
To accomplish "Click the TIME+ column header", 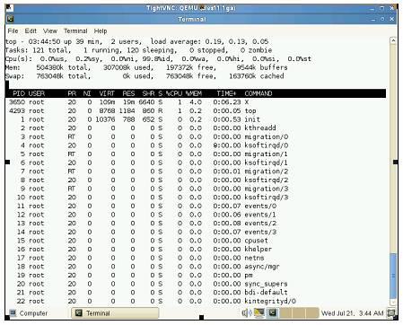I will tap(226, 93).
